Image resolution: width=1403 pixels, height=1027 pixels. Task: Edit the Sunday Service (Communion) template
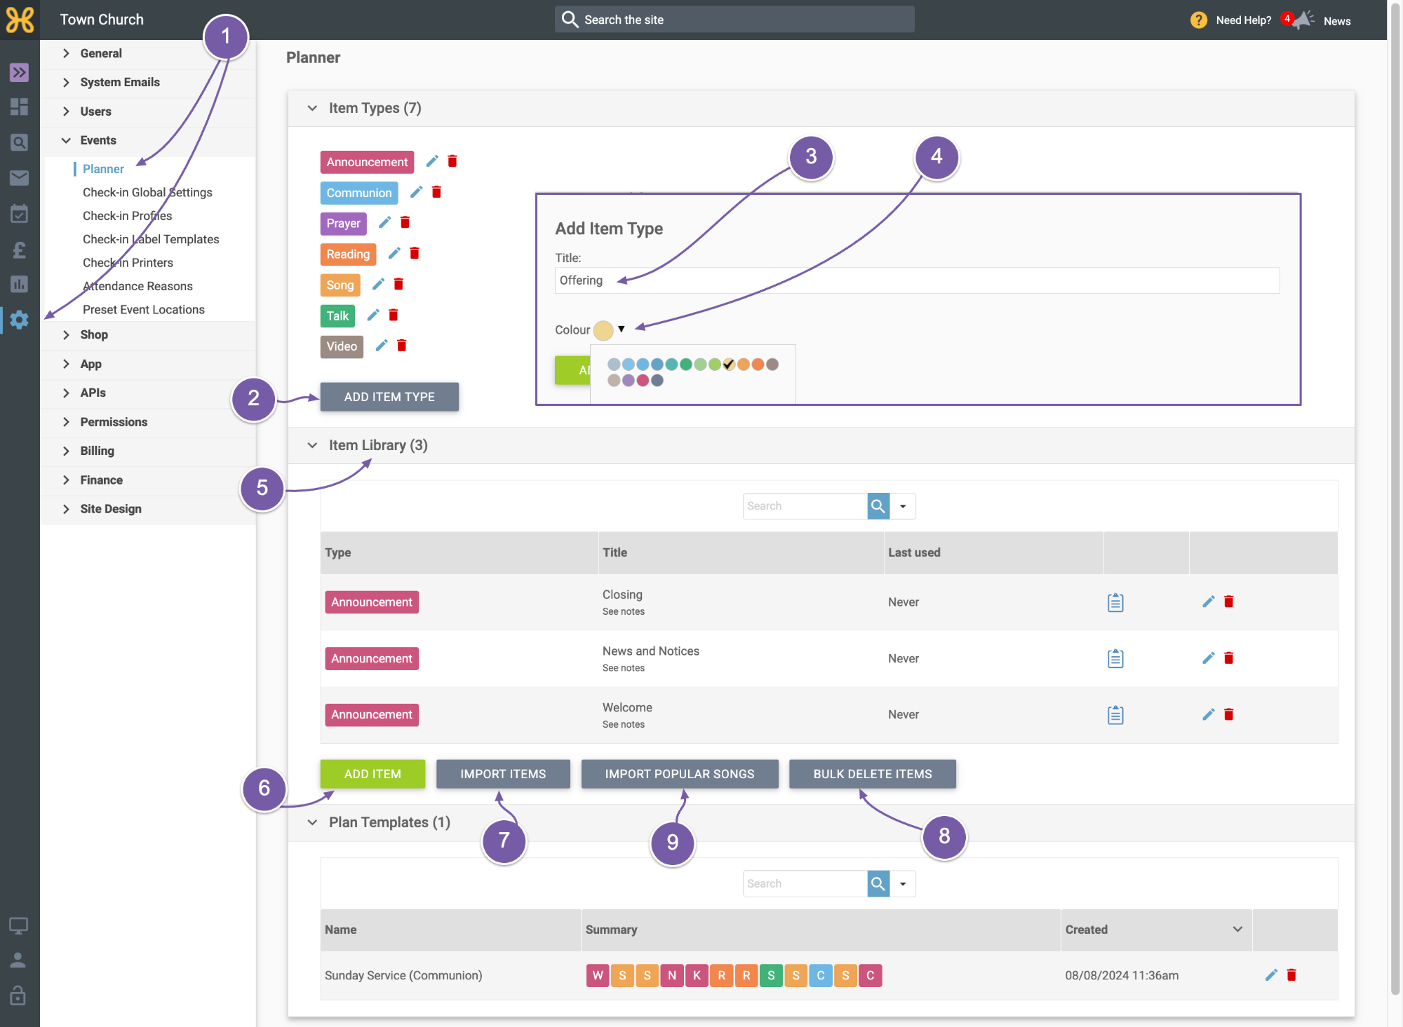pyautogui.click(x=1271, y=974)
